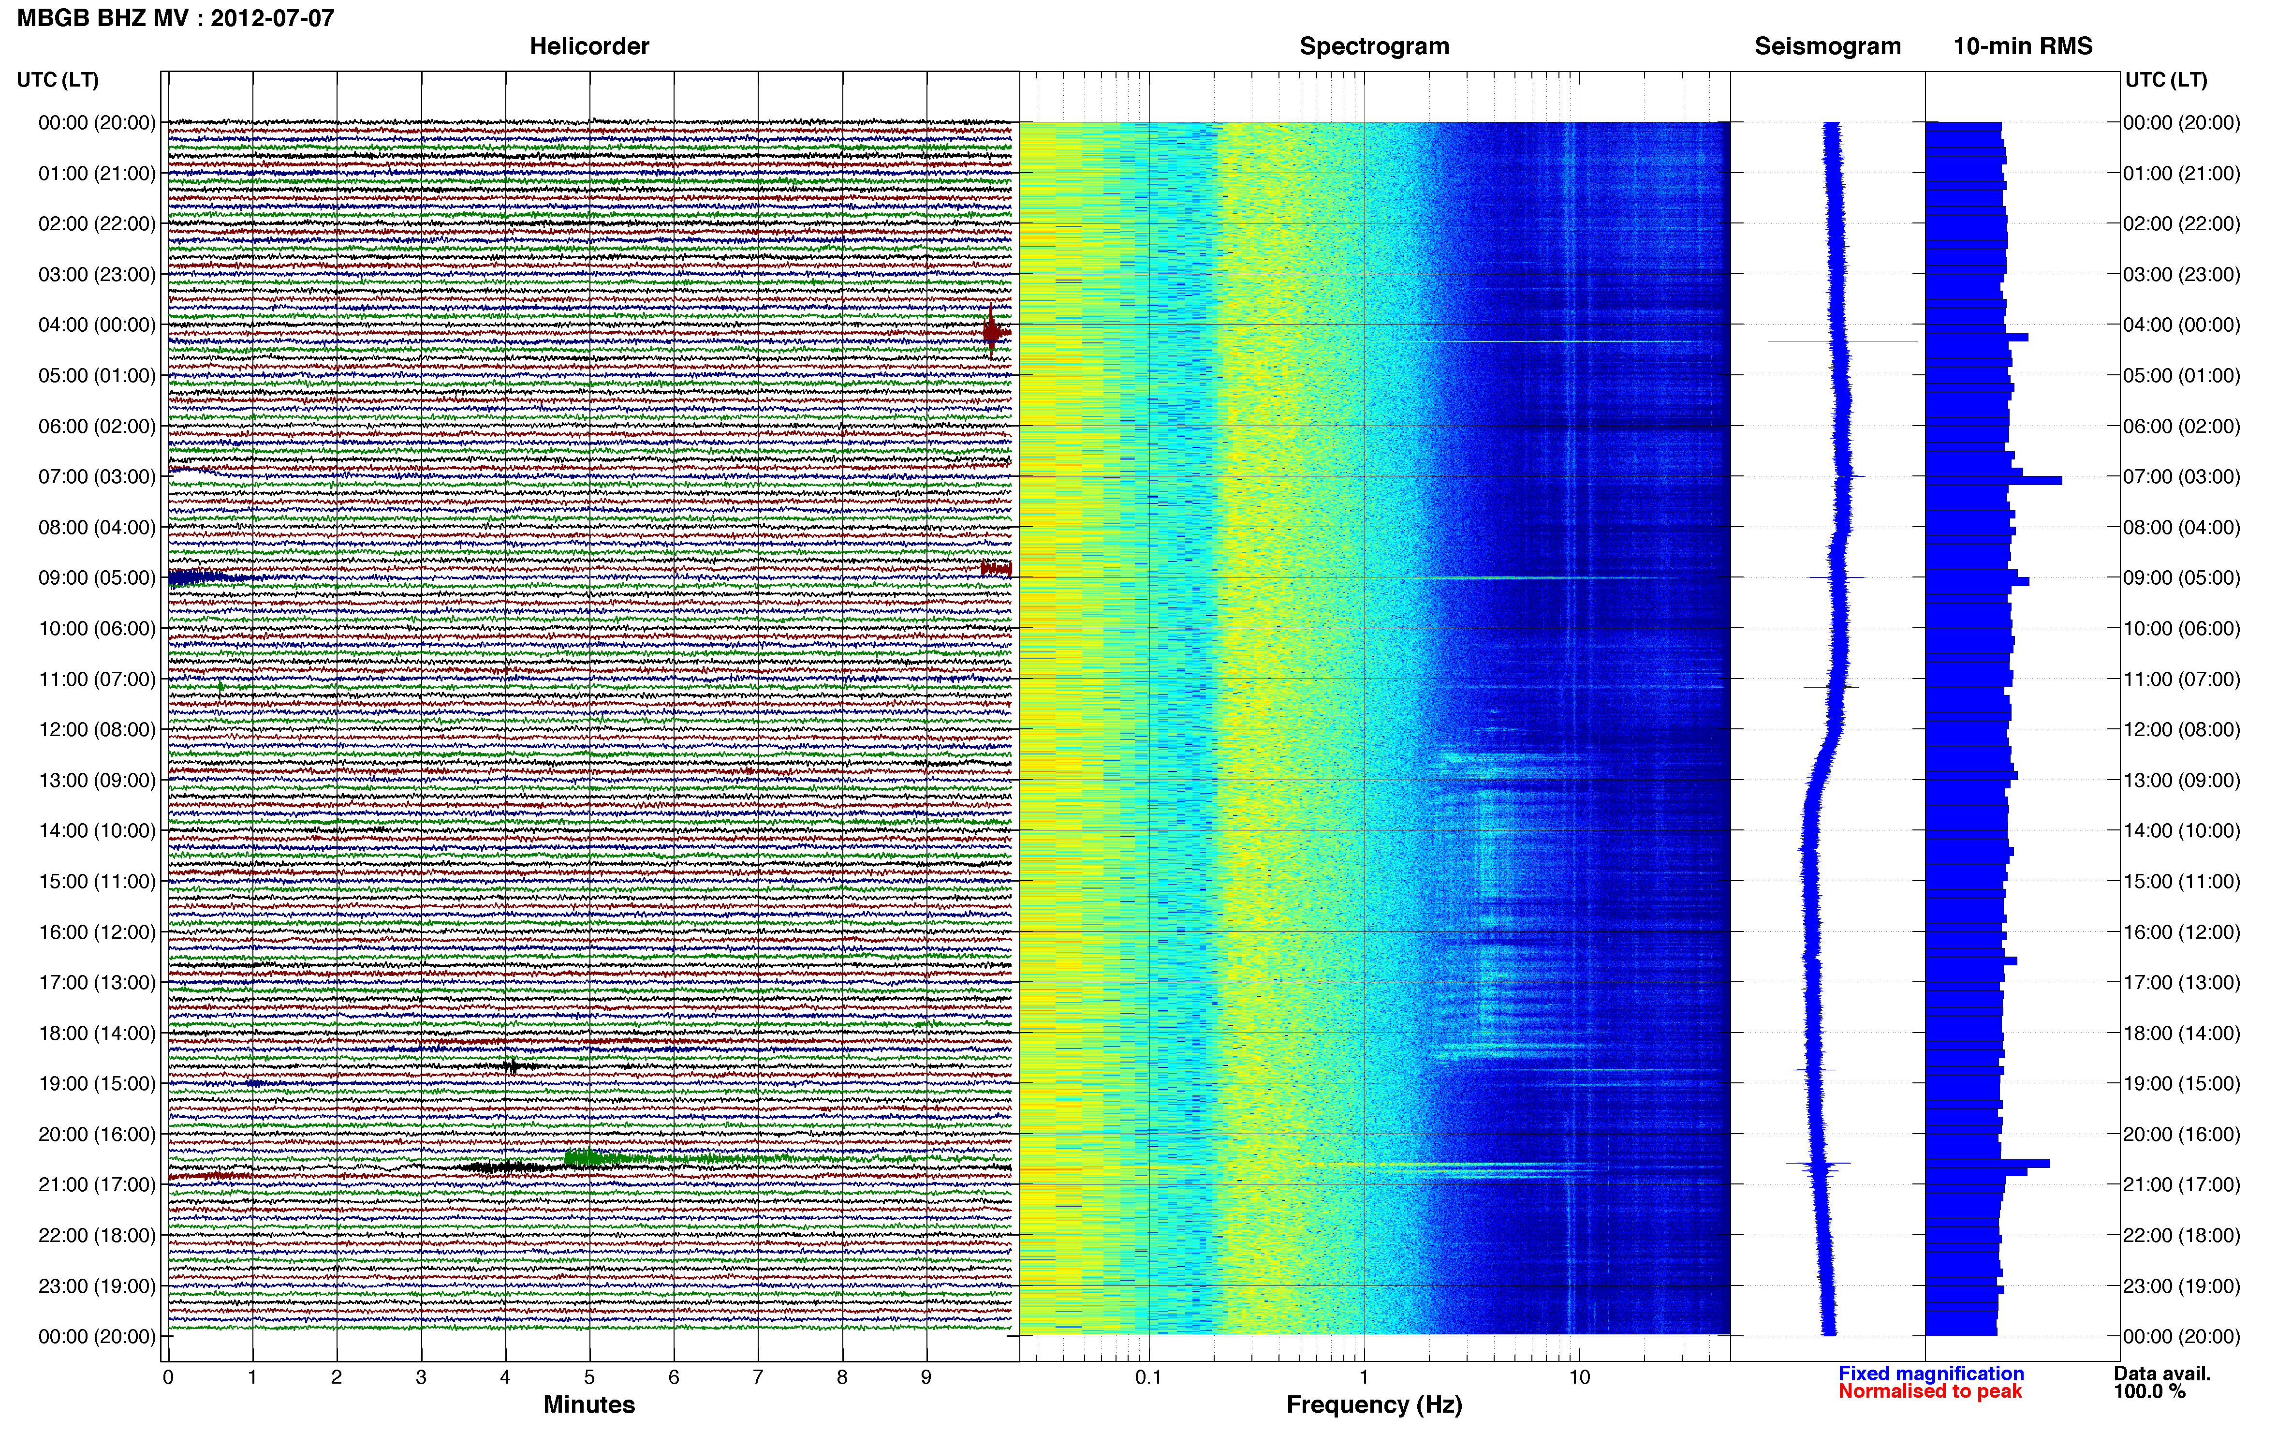The width and height of the screenshot is (2292, 1433).
Task: Click right time label '23:00 (19:00)'
Action: [x=2181, y=1286]
